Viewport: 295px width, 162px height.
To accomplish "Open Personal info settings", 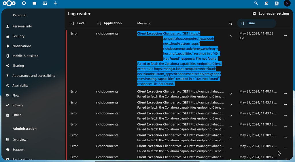I will tap(22, 26).
